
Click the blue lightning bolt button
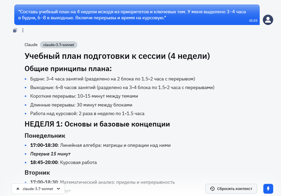coord(268,189)
